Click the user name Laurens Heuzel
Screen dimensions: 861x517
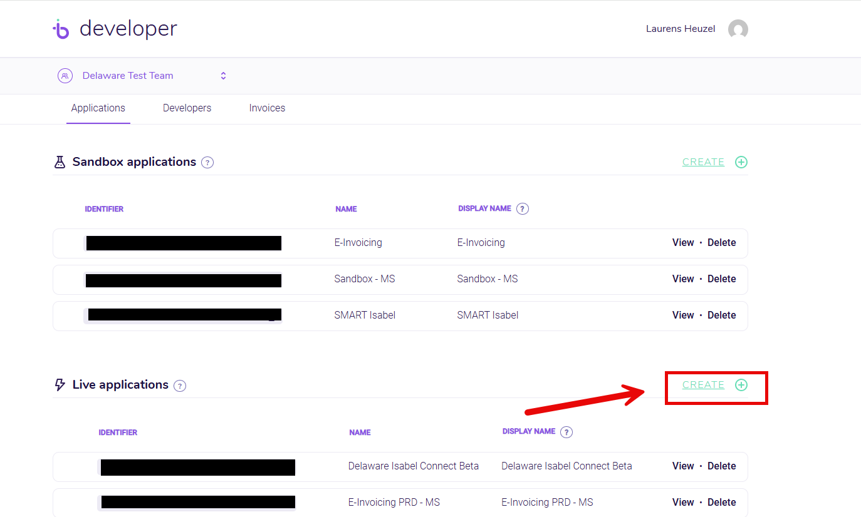(x=681, y=29)
